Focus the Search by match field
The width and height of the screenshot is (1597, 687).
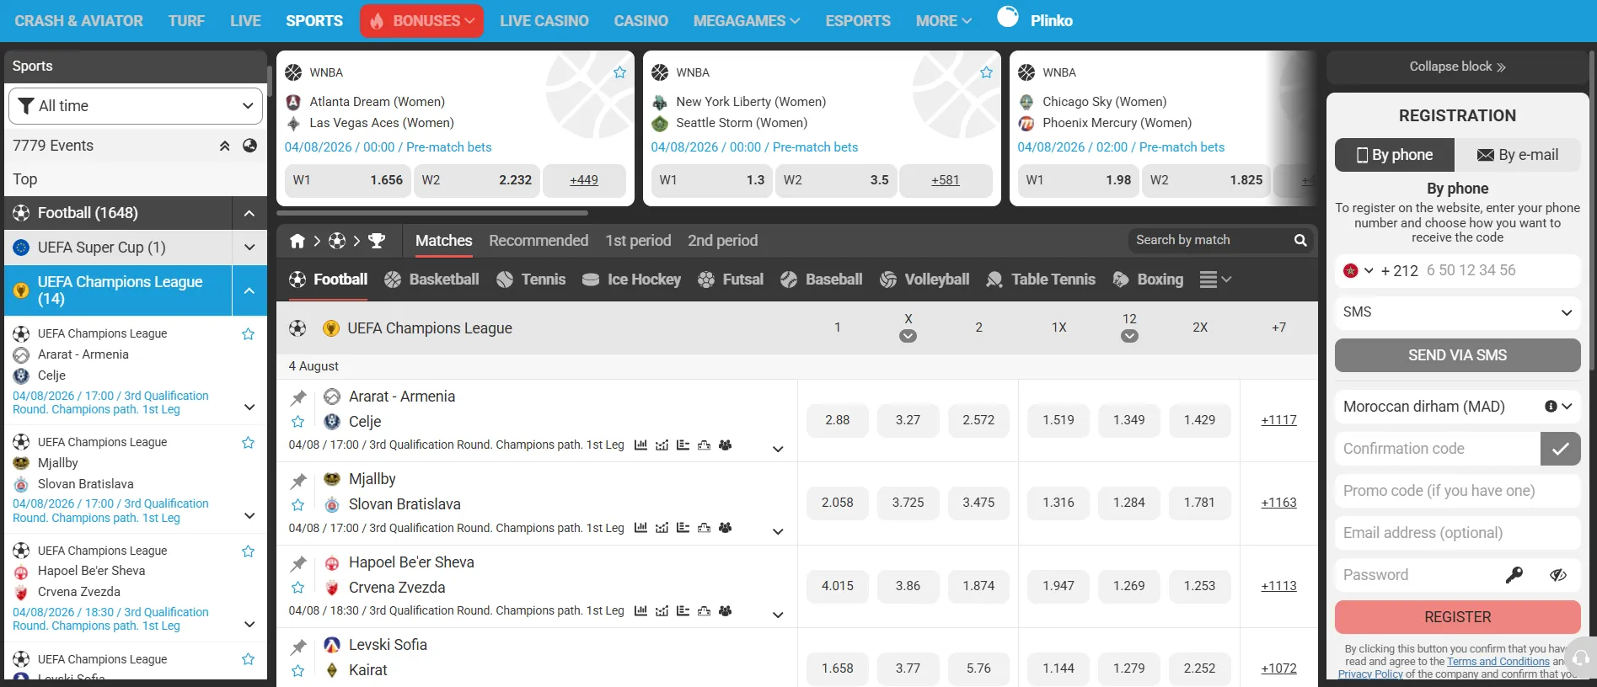[1208, 241]
